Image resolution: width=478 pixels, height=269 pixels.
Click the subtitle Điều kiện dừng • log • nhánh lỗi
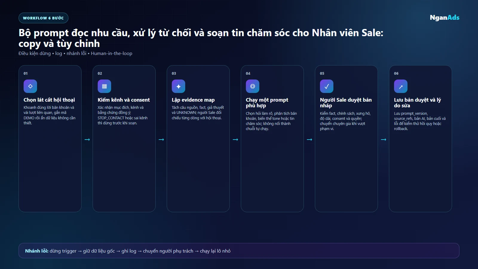point(75,54)
